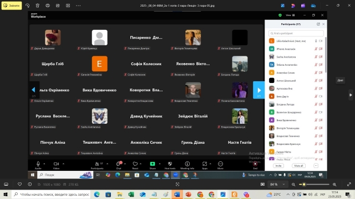
Task: Click the red End meeting button
Action: click(255, 165)
